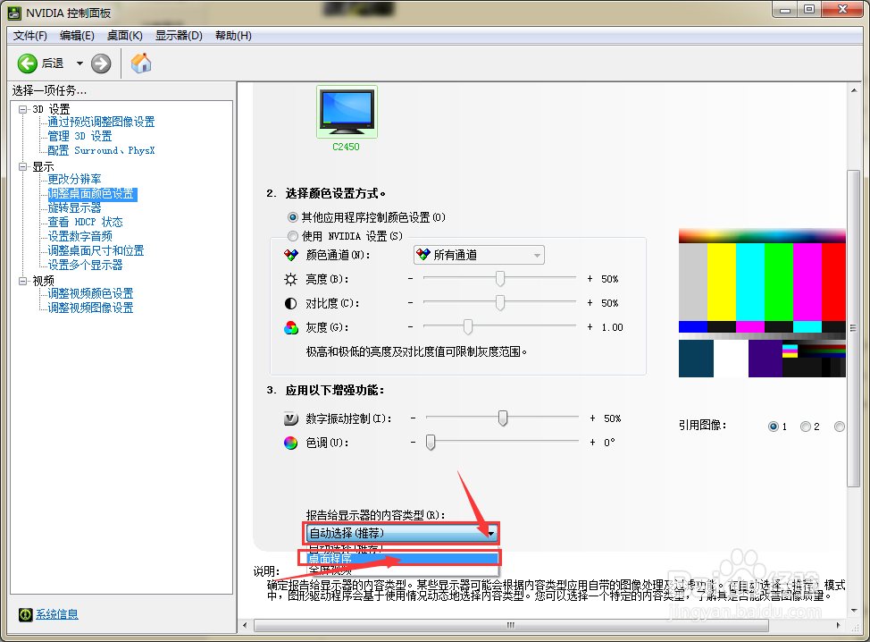Click the brightness sun icon

(x=290, y=279)
